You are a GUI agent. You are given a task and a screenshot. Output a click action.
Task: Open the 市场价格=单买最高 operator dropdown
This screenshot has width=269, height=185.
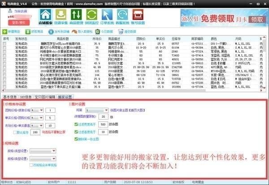coord(37,126)
